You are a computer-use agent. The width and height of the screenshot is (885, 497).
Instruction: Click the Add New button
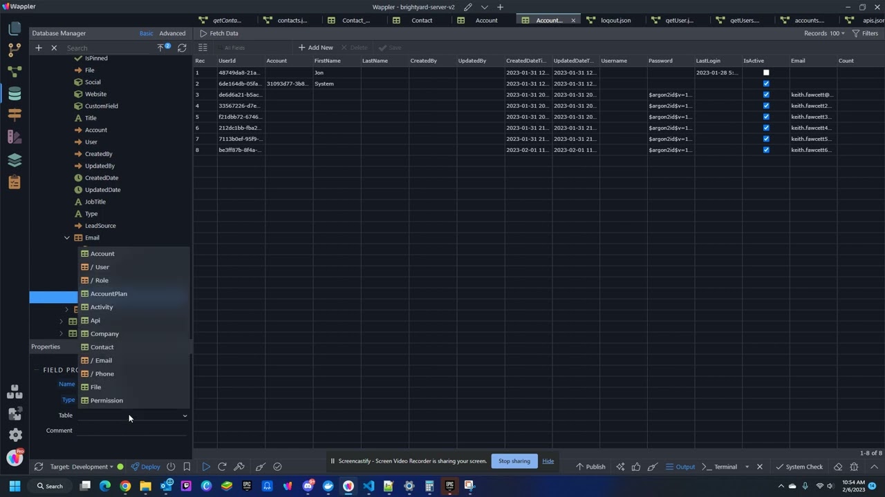(315, 48)
